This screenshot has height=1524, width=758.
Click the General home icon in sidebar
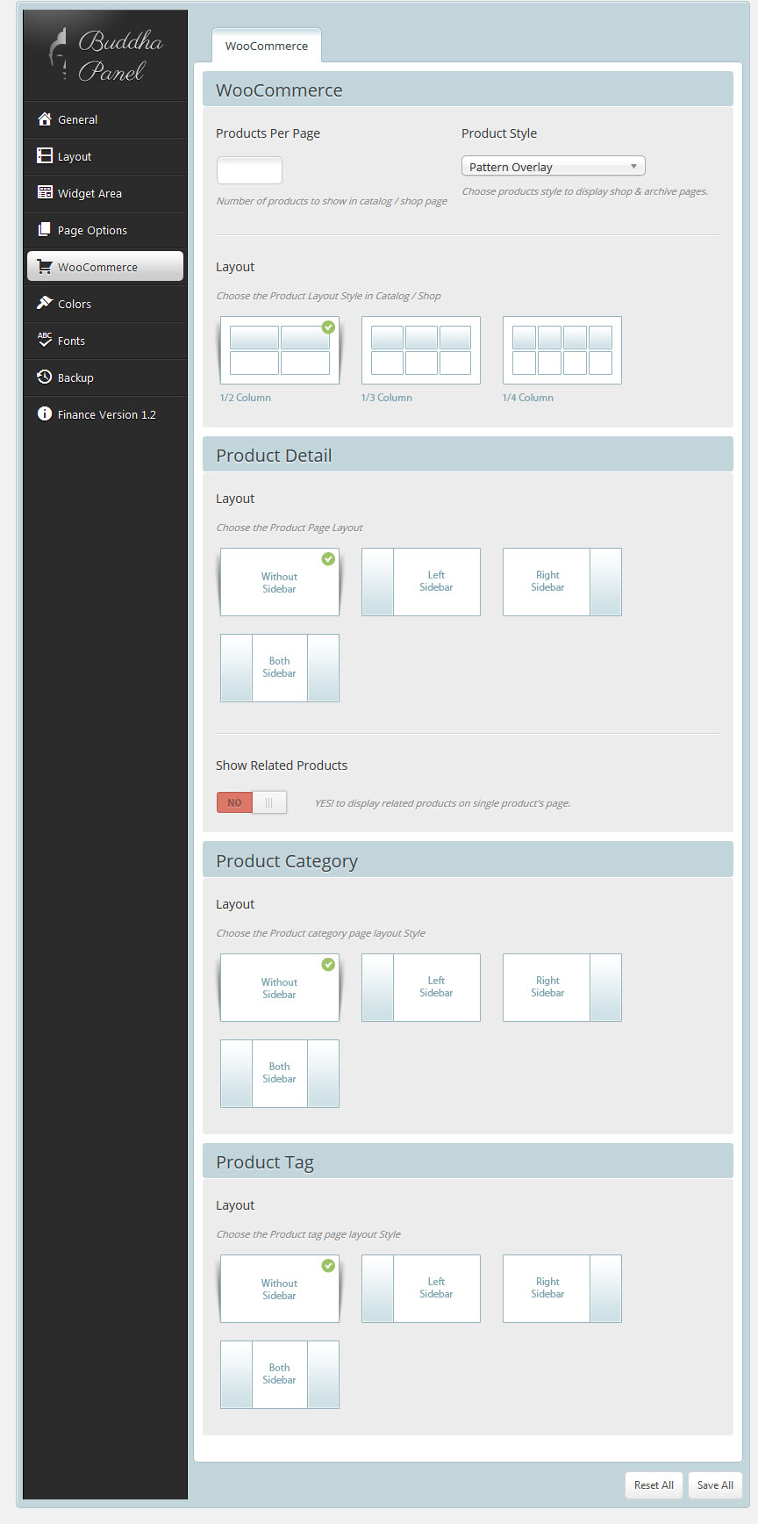coord(45,119)
